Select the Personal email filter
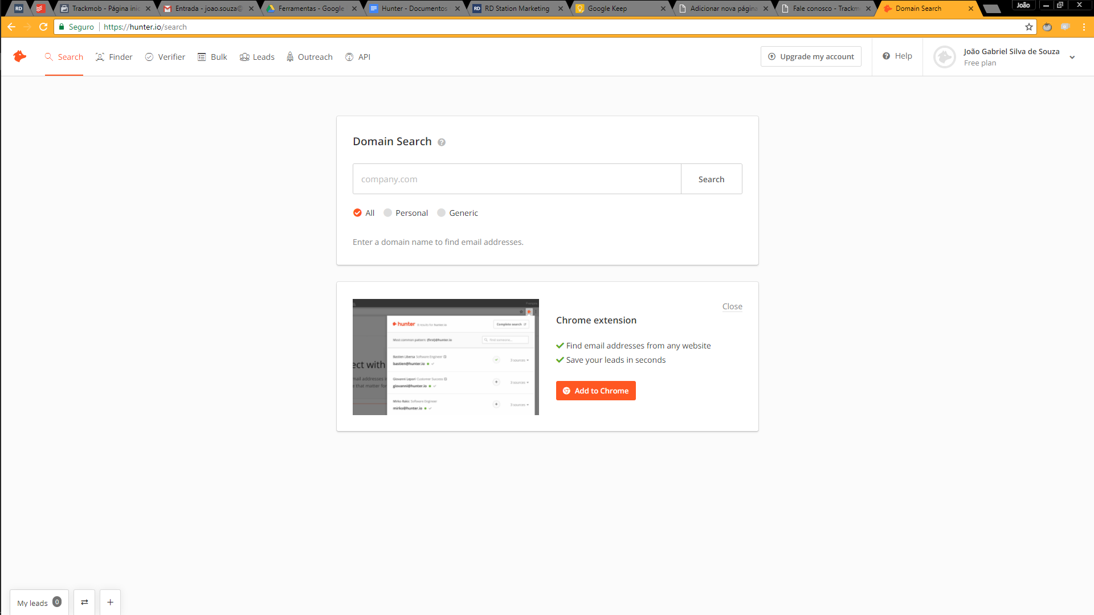The image size is (1094, 615). tap(388, 213)
